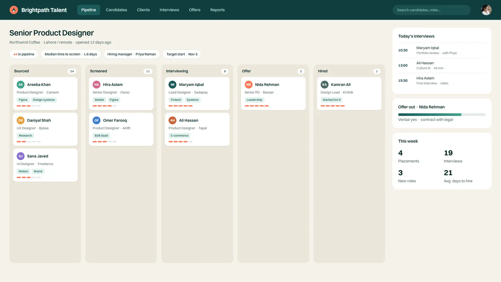Viewport: 501px width, 282px height.
Task: Switch to the Pipeline tab
Action: coord(89,10)
